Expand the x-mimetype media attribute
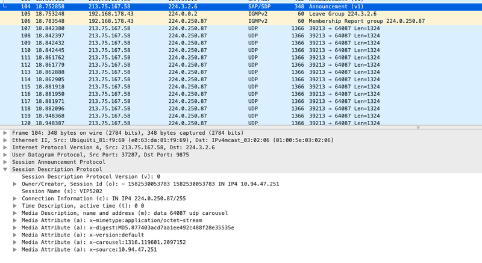The height and width of the screenshot is (263, 482). 14,220
